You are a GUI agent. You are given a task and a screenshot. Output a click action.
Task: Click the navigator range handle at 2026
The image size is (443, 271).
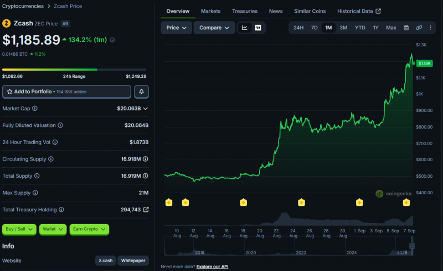(x=412, y=246)
